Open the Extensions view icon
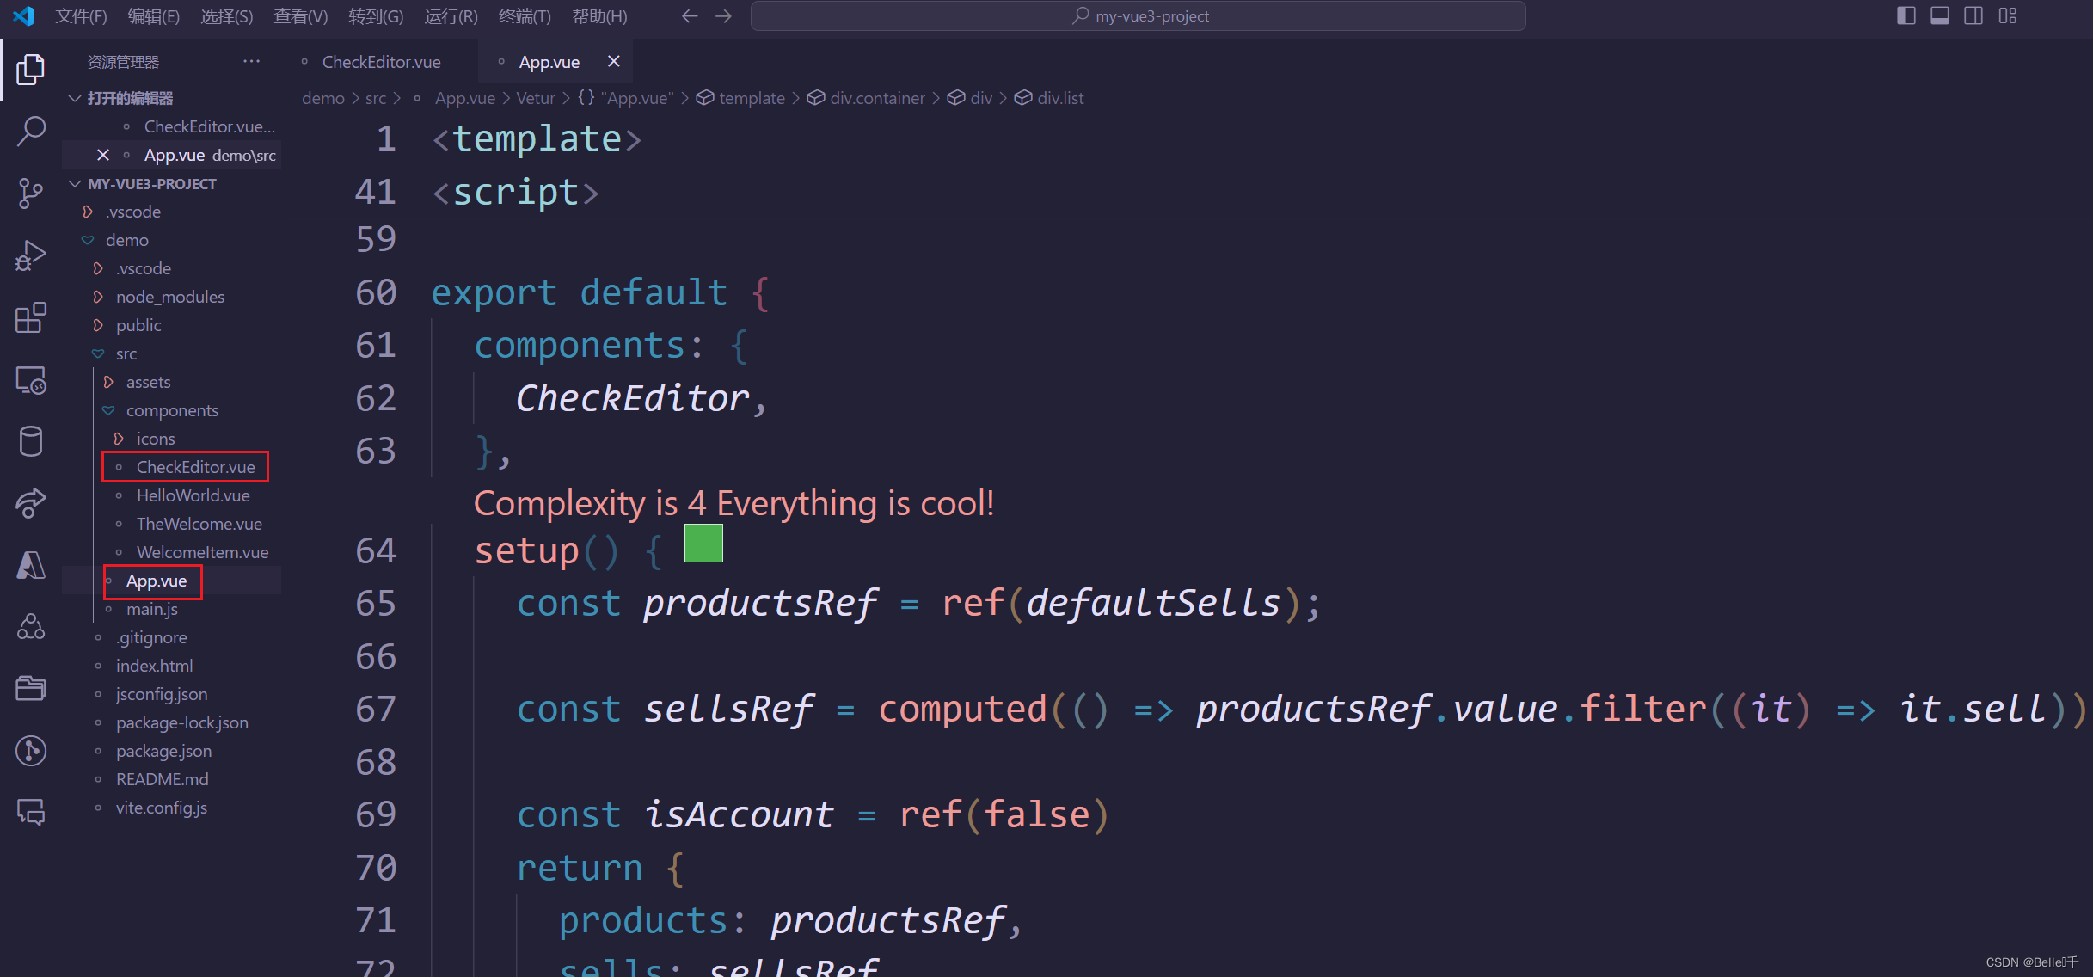Image resolution: width=2093 pixels, height=977 pixels. point(31,317)
